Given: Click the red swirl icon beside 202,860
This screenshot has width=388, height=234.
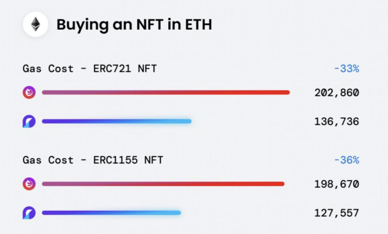Looking at the screenshot, I should (29, 93).
